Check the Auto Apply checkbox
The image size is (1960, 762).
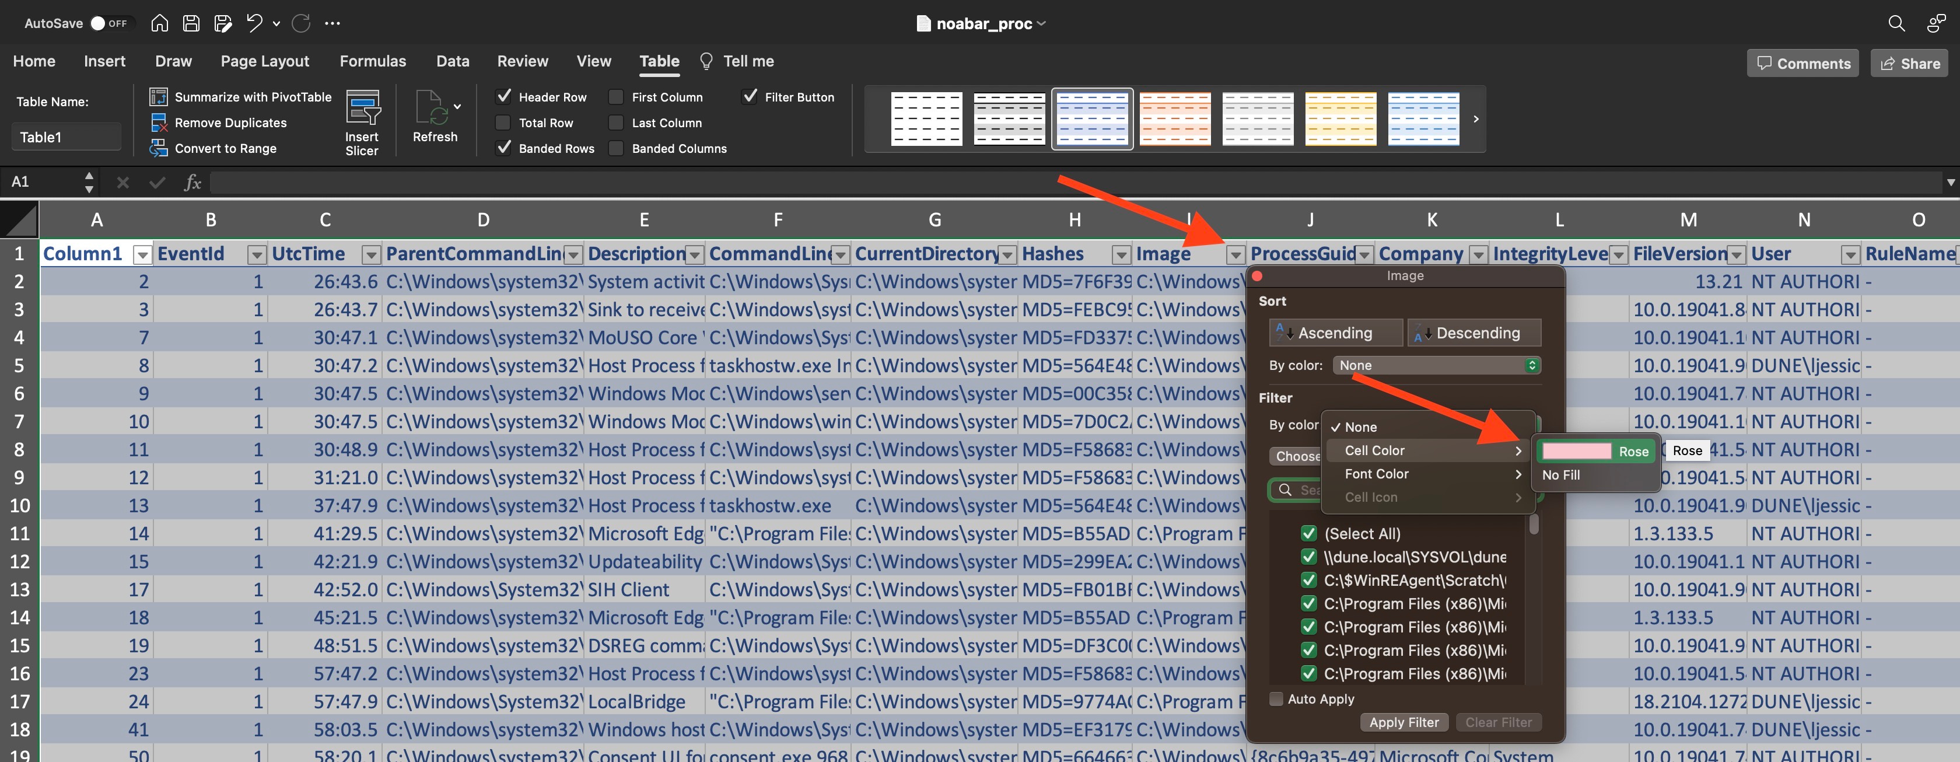tap(1276, 699)
